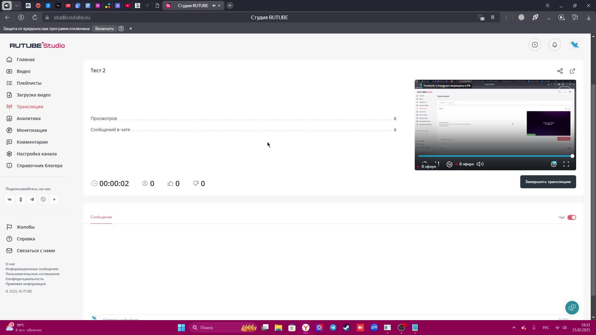Open Пользовательское соглашение link

coord(33,274)
